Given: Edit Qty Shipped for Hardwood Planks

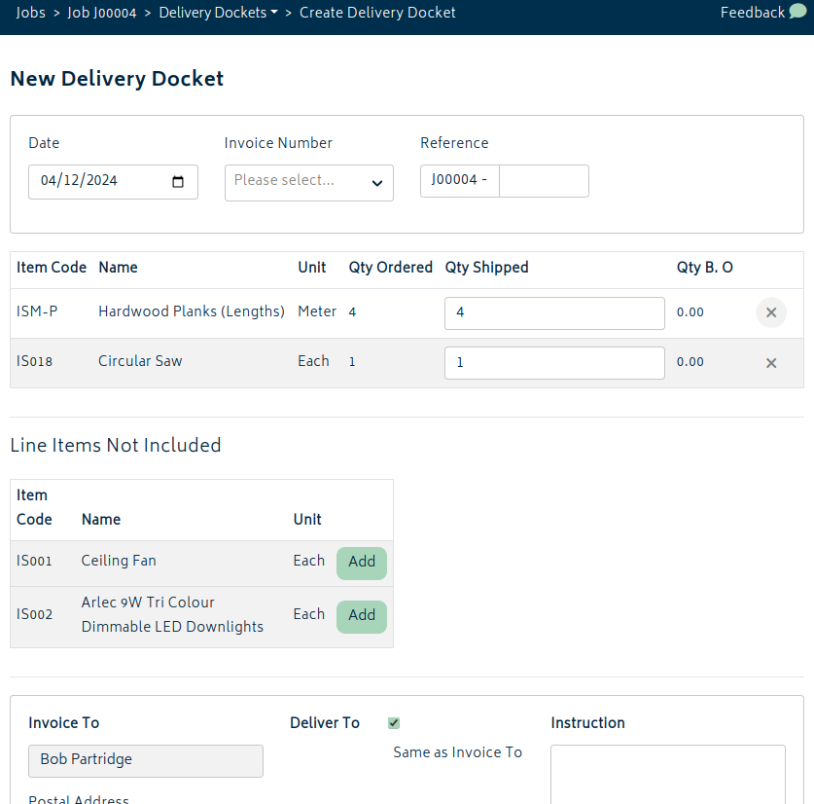Looking at the screenshot, I should [x=554, y=312].
